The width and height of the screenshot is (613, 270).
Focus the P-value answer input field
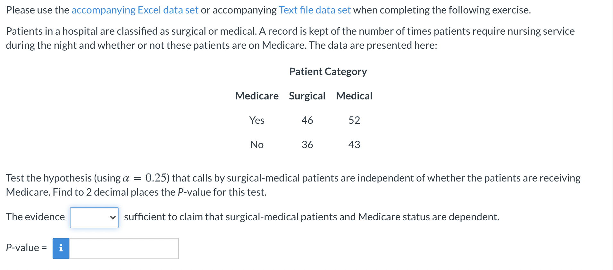(124, 248)
